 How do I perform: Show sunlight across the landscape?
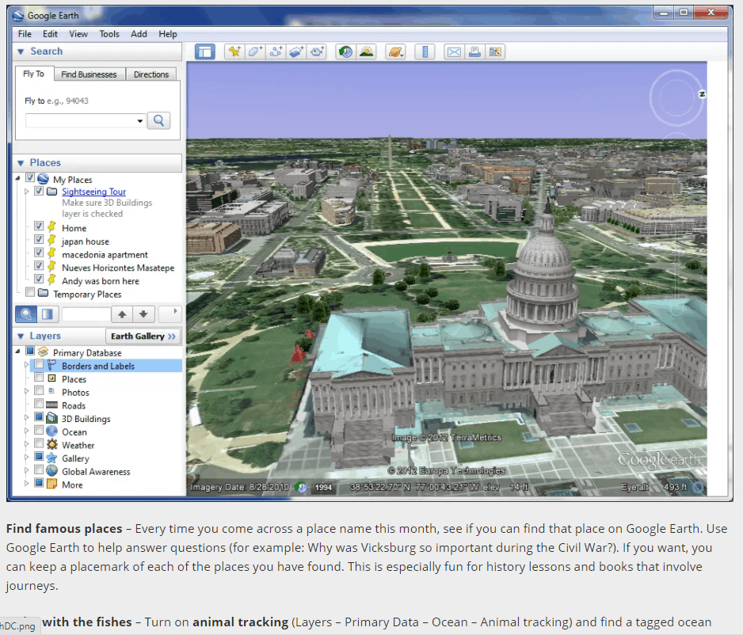366,51
